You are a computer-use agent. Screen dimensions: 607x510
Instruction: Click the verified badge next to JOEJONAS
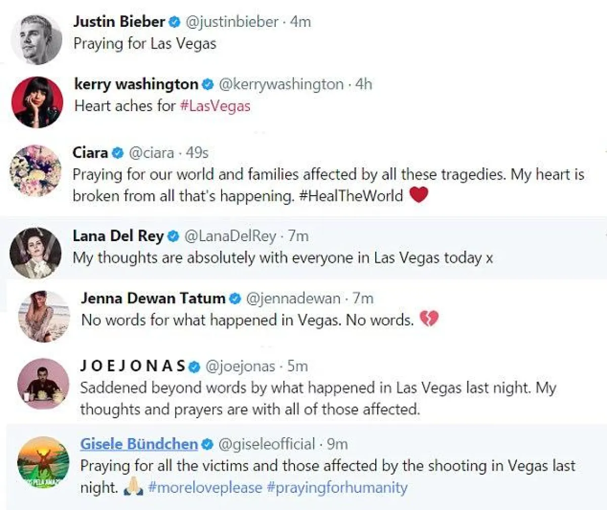tap(195, 366)
